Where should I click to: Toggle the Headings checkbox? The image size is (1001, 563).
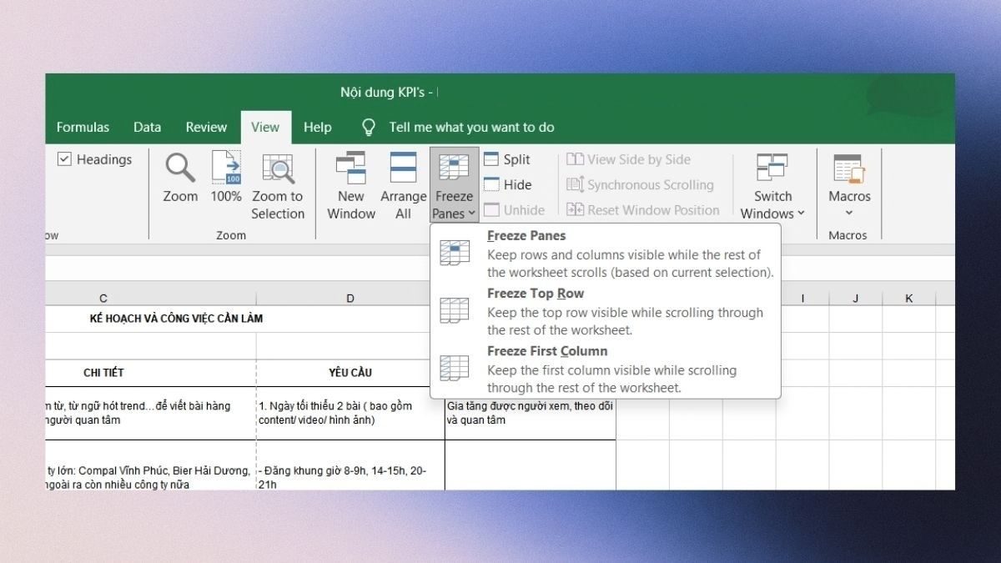point(64,159)
